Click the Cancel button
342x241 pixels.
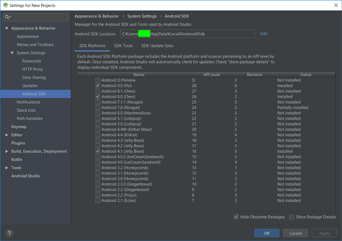click(x=295, y=233)
